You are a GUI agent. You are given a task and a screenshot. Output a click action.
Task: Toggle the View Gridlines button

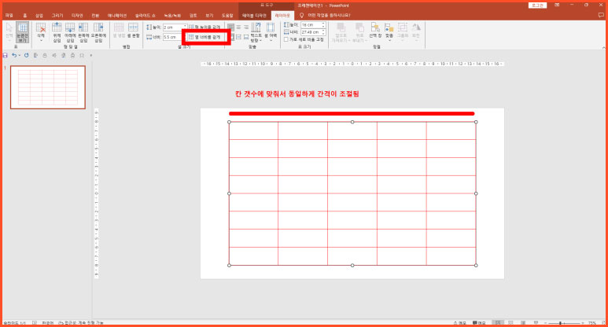click(22, 32)
